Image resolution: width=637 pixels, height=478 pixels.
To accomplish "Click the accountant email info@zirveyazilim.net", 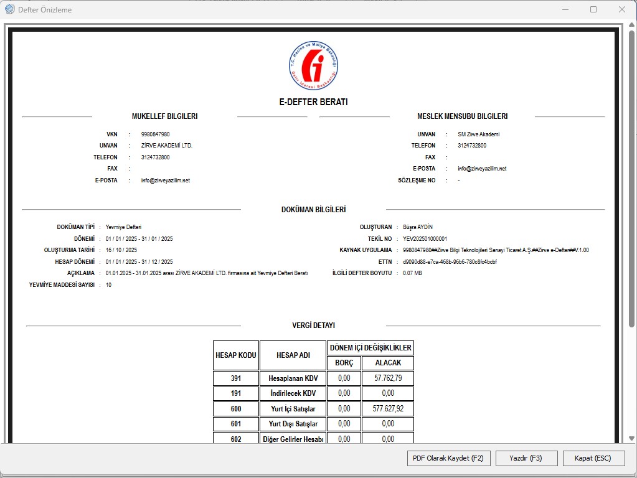I will click(482, 169).
